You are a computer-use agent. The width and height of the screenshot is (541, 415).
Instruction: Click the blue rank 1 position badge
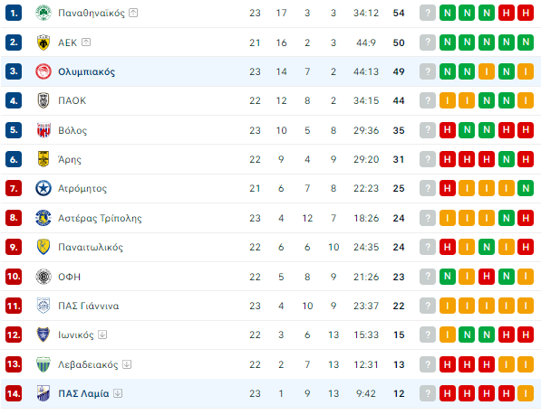(14, 13)
